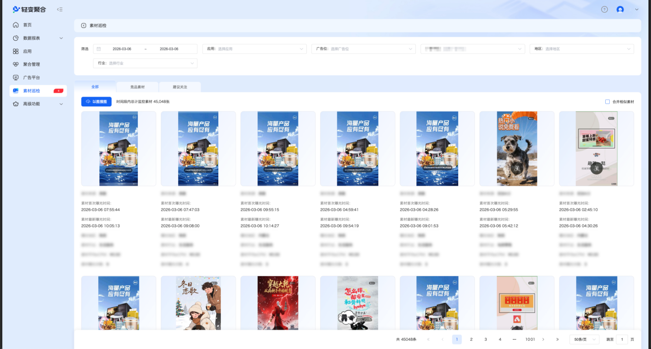Viewport: 651px width, 349px height.
Task: Open 应用 in the sidebar
Action: [27, 51]
